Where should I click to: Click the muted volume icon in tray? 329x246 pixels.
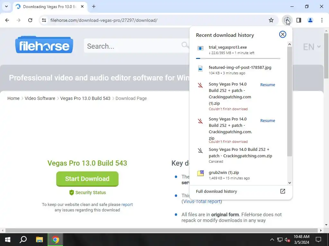coord(288,240)
